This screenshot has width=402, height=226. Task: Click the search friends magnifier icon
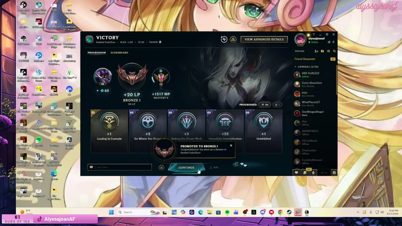(x=334, y=51)
